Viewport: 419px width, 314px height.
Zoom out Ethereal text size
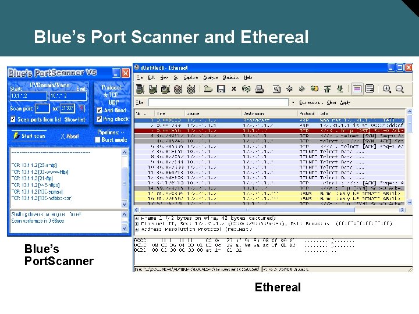click(x=399, y=88)
